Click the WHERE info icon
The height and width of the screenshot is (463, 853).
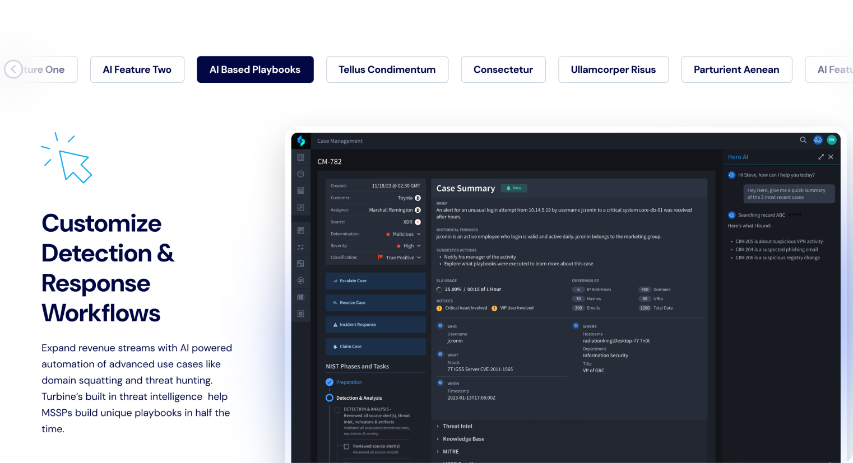(x=576, y=326)
